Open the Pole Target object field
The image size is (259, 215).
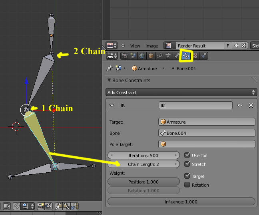(207, 144)
